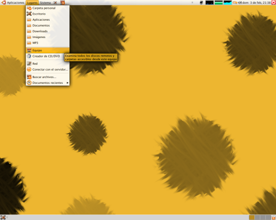Click the Aplicaciones folder icon
276x220 pixels.
pyautogui.click(x=29, y=20)
